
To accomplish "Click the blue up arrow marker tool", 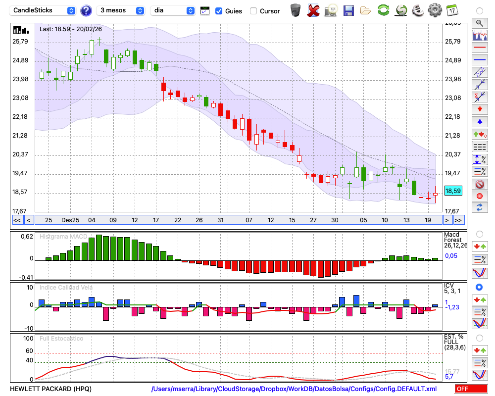I will coord(479,121).
